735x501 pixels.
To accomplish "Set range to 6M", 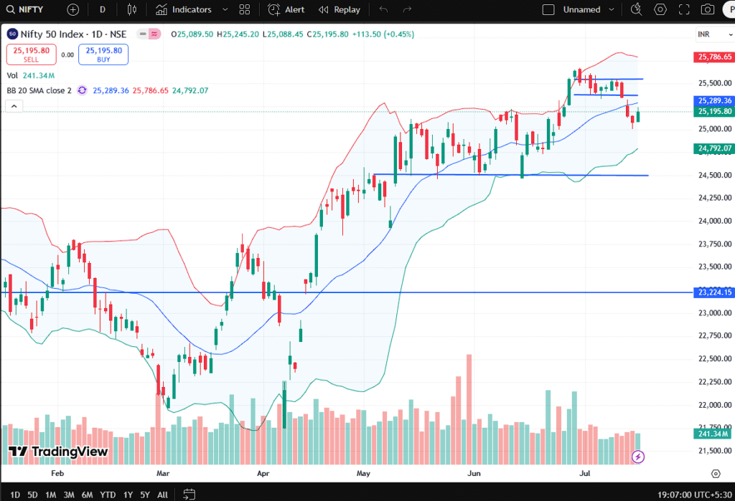I will tap(87, 495).
